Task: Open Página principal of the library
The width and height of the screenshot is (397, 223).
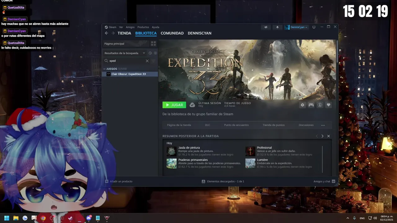Action: (x=126, y=44)
